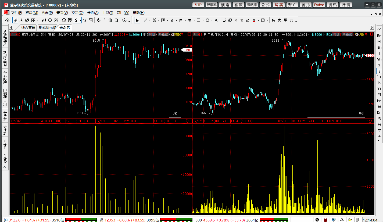
Task: Click the 买 buy button in the toolbar
Action: coord(274,20)
